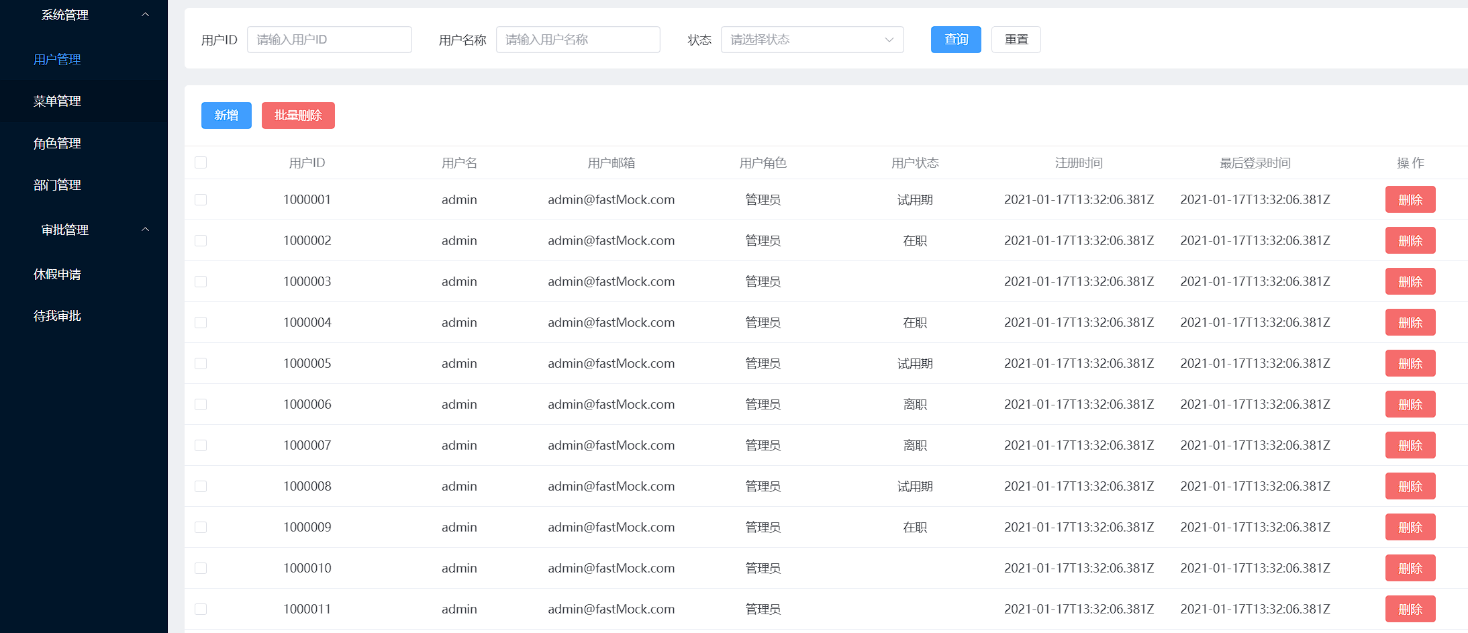Open 用户管理 in the sidebar
Image resolution: width=1468 pixels, height=633 pixels.
point(57,60)
